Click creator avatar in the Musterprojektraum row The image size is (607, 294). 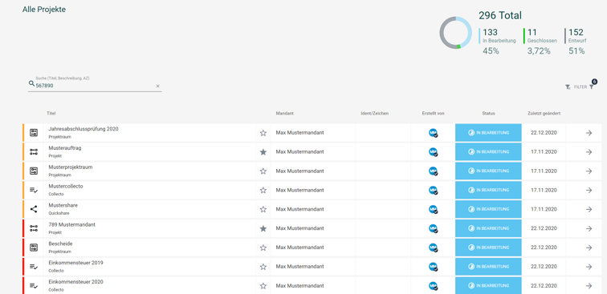[x=434, y=171]
